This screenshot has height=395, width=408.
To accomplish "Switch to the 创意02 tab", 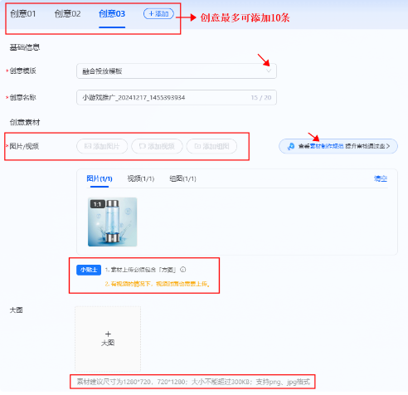I will 68,14.
